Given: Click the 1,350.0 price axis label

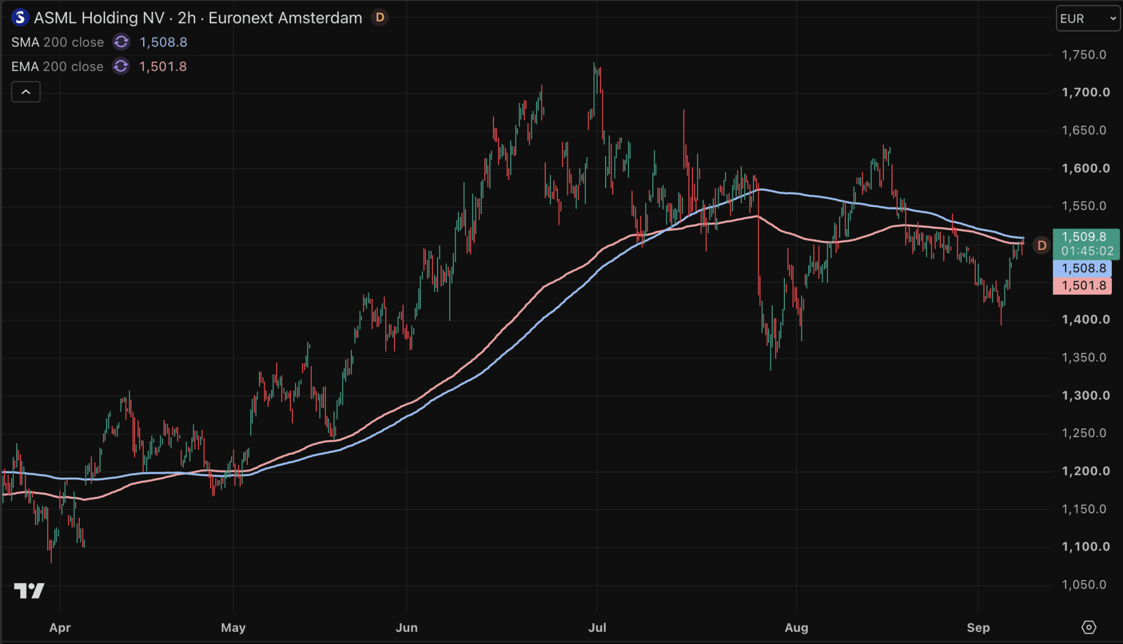Looking at the screenshot, I should (1084, 357).
